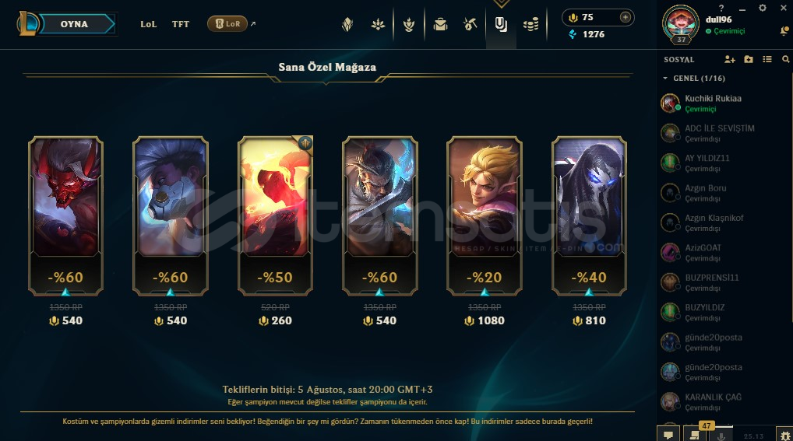Image resolution: width=793 pixels, height=441 pixels.
Task: Click the OYNA play button
Action: click(74, 24)
